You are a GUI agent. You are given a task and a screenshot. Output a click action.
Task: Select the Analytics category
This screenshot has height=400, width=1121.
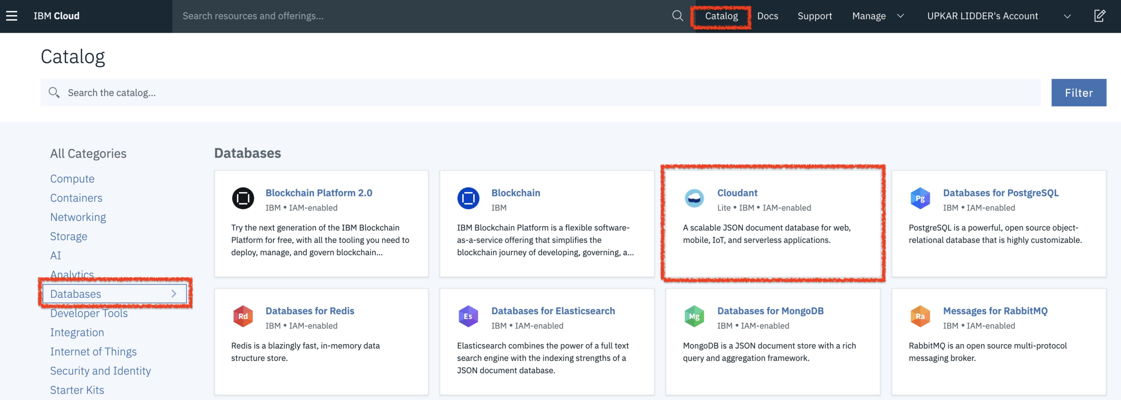click(72, 275)
